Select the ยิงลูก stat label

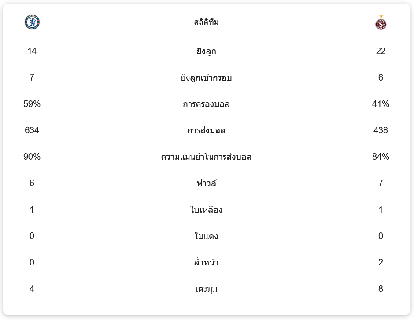(x=206, y=51)
